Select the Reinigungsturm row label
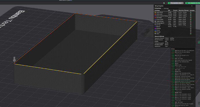The width and height of the screenshot is (200, 107). point(160,23)
